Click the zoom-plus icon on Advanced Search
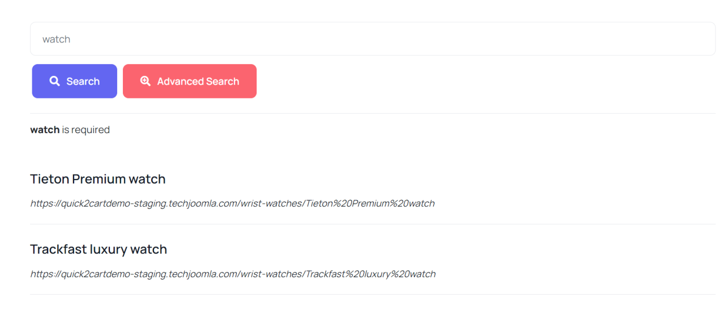Viewport: 725px width, 319px height. coord(146,81)
